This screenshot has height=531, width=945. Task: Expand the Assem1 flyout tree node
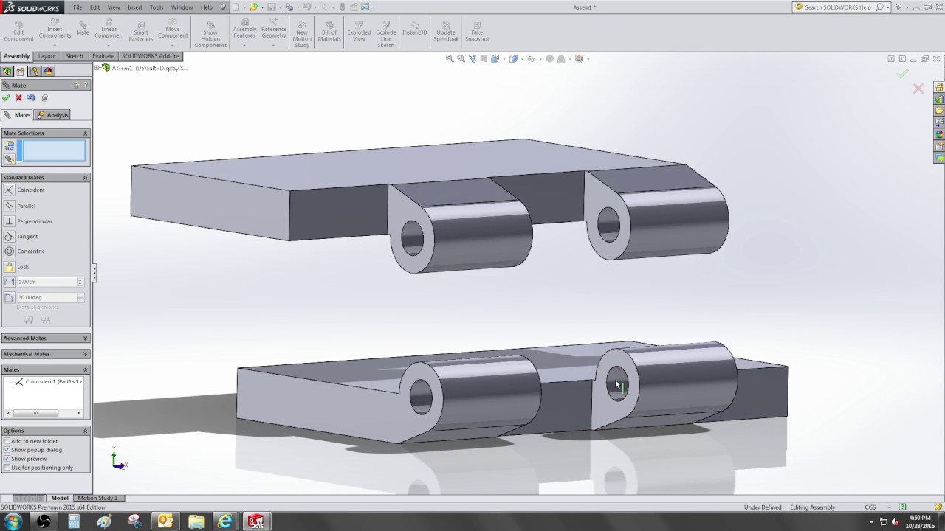click(x=97, y=68)
